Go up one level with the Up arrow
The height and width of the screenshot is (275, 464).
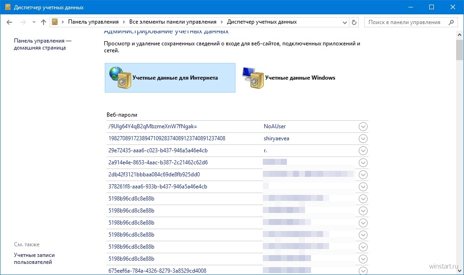coord(44,22)
